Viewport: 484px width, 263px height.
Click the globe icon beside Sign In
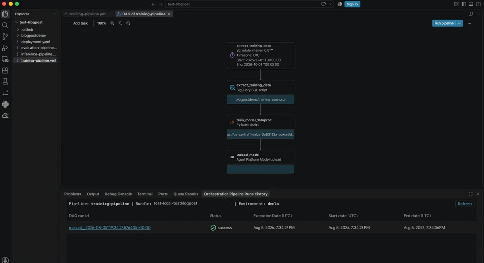pyautogui.click(x=340, y=4)
